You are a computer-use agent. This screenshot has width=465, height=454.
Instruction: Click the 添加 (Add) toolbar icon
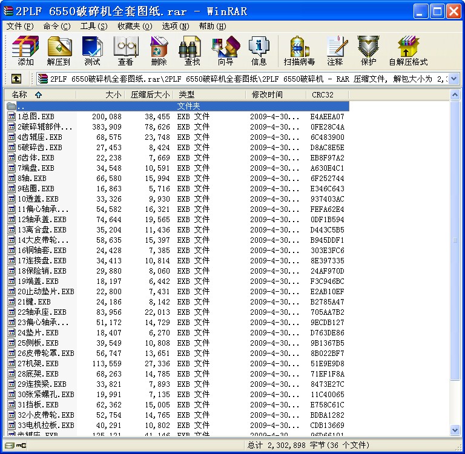(25, 51)
